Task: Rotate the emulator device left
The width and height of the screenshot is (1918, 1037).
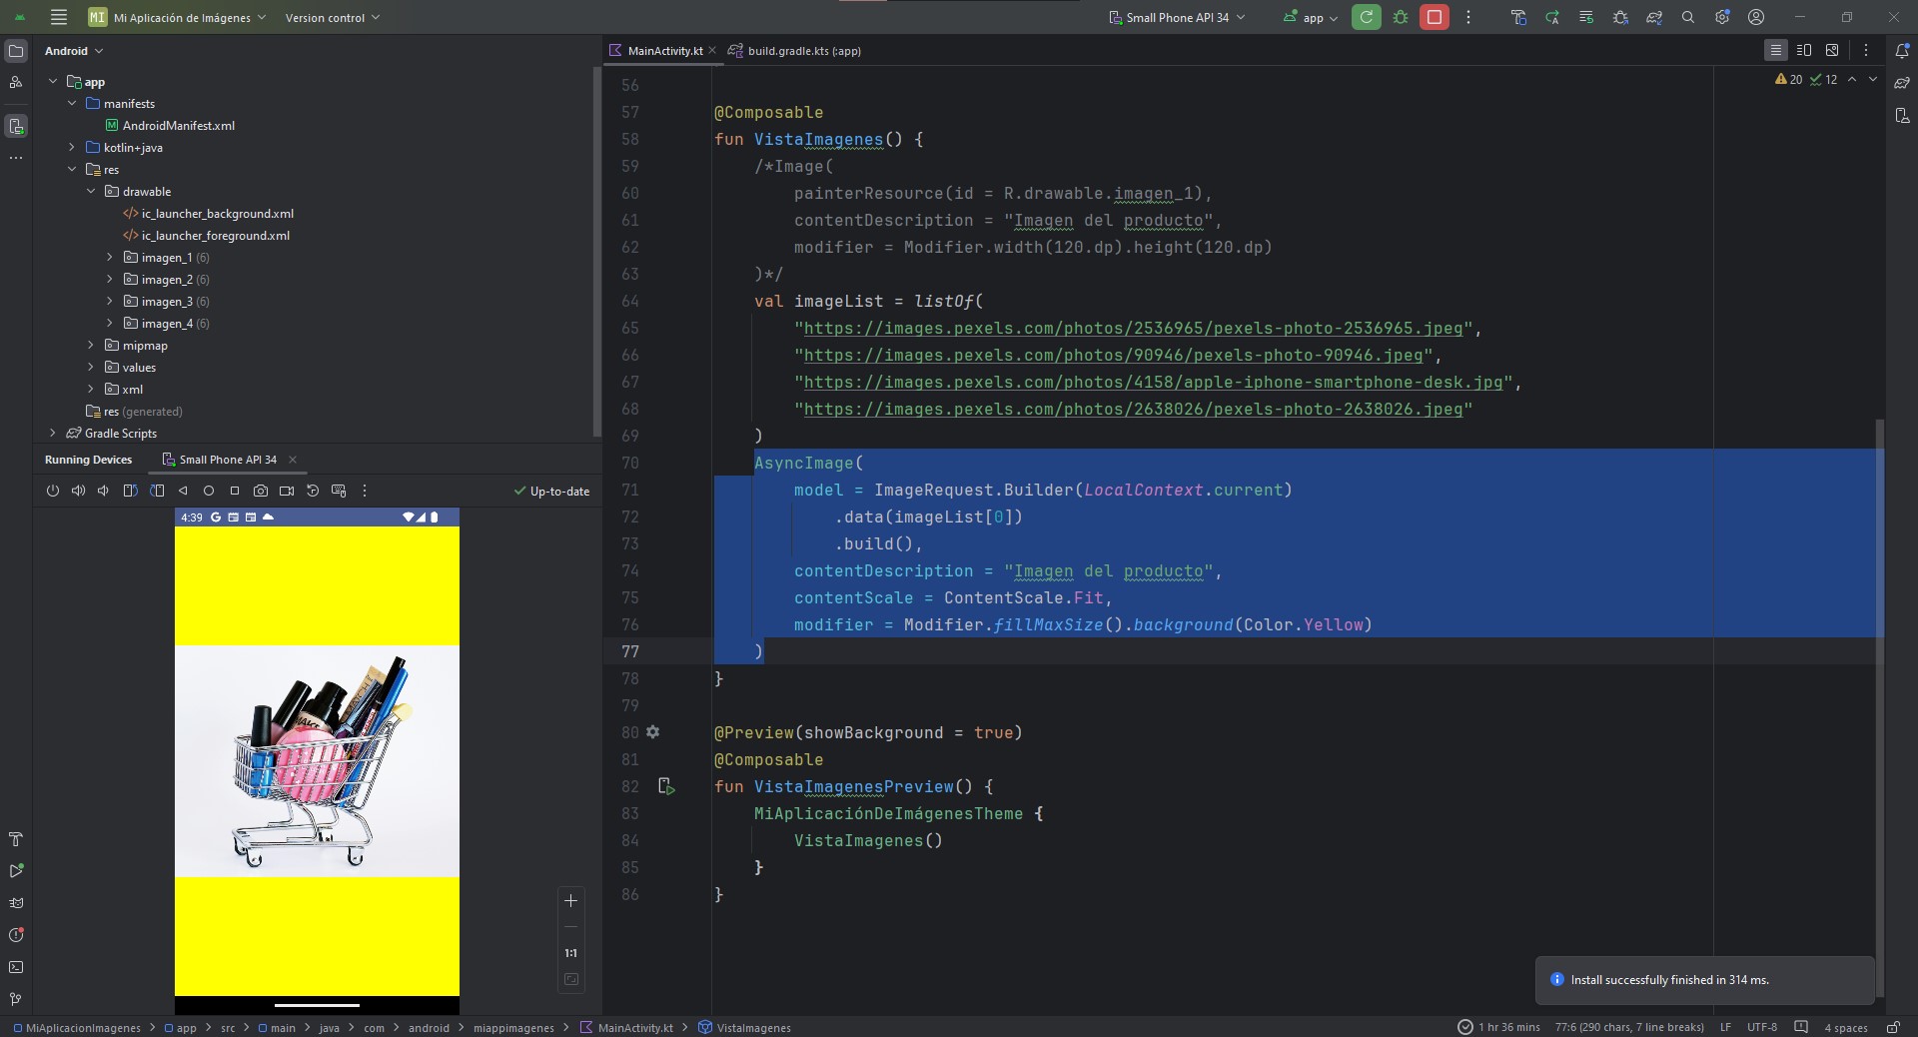Action: [x=130, y=491]
